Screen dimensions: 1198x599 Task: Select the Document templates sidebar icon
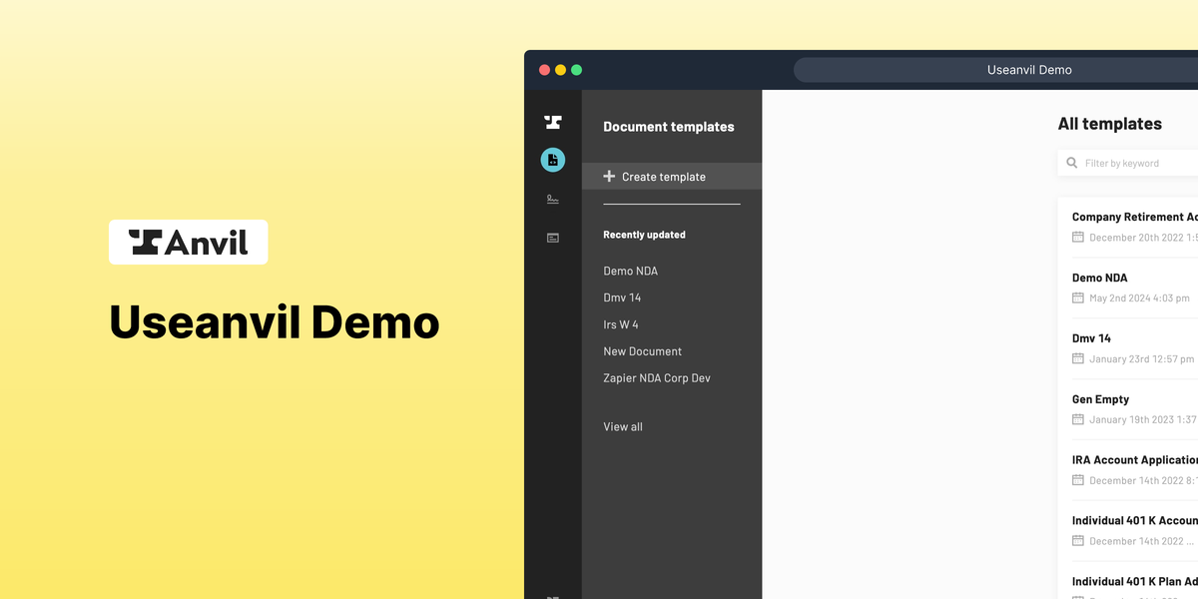[553, 160]
